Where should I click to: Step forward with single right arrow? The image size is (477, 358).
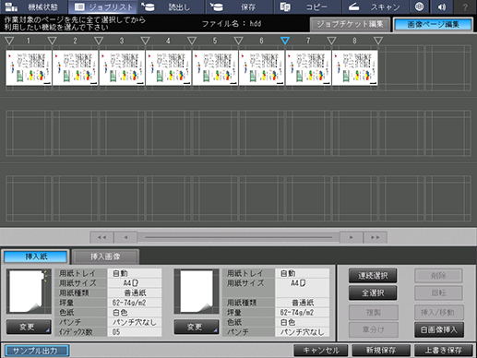pyautogui.click(x=352, y=237)
